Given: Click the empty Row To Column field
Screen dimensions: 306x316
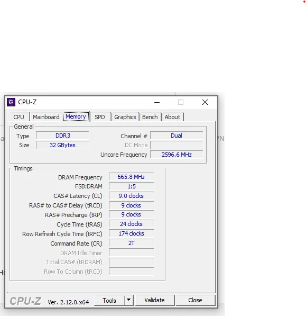Looking at the screenshot, I should click(x=132, y=272).
